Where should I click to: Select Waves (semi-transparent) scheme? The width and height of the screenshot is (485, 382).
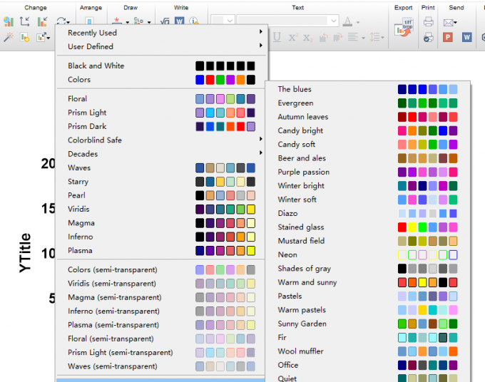click(x=161, y=366)
